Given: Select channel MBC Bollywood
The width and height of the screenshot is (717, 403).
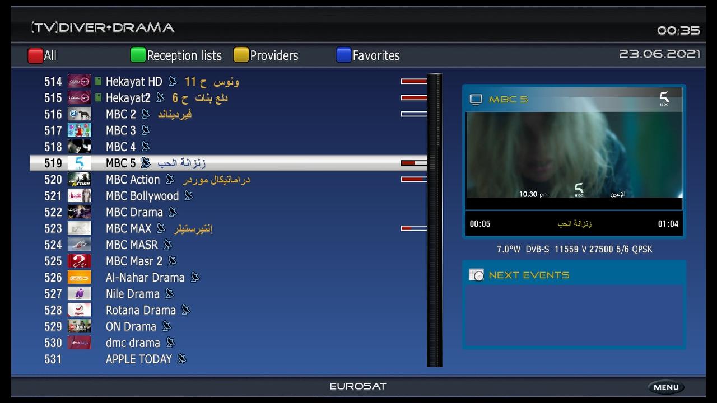Looking at the screenshot, I should pos(229,196).
